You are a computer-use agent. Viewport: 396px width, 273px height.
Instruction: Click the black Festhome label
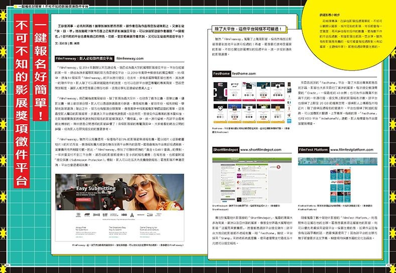pyautogui.click(x=221, y=74)
